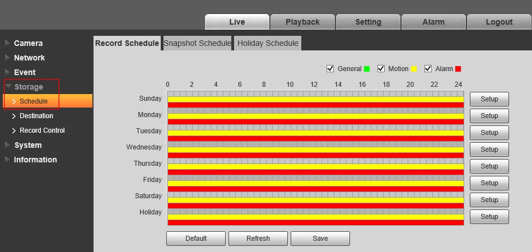
Task: Click Friday's yellow motion timeline bar
Action: tap(315, 183)
